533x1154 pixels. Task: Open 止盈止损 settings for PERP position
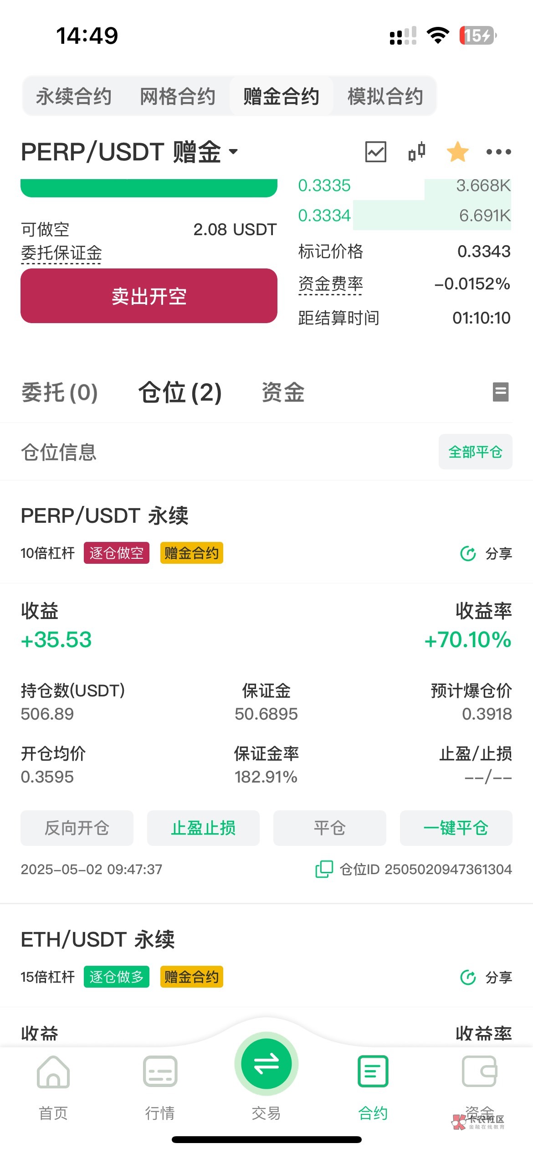click(x=203, y=828)
